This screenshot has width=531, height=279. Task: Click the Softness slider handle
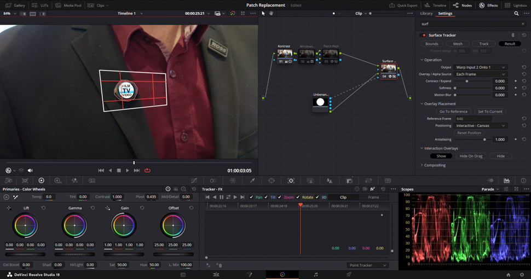point(455,88)
